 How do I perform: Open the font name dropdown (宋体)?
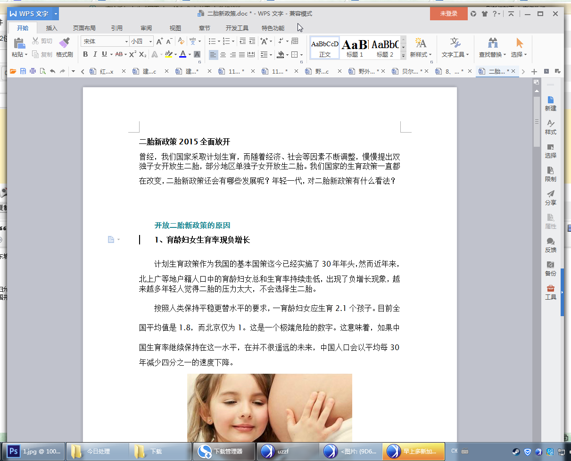(126, 42)
